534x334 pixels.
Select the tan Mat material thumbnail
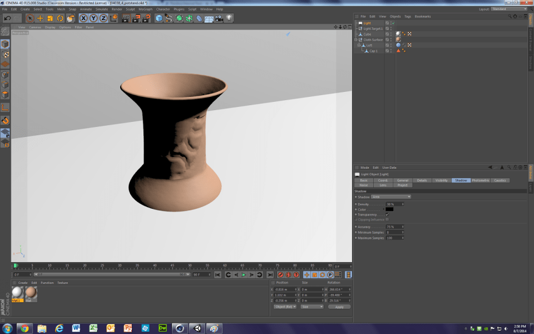[x=31, y=293]
